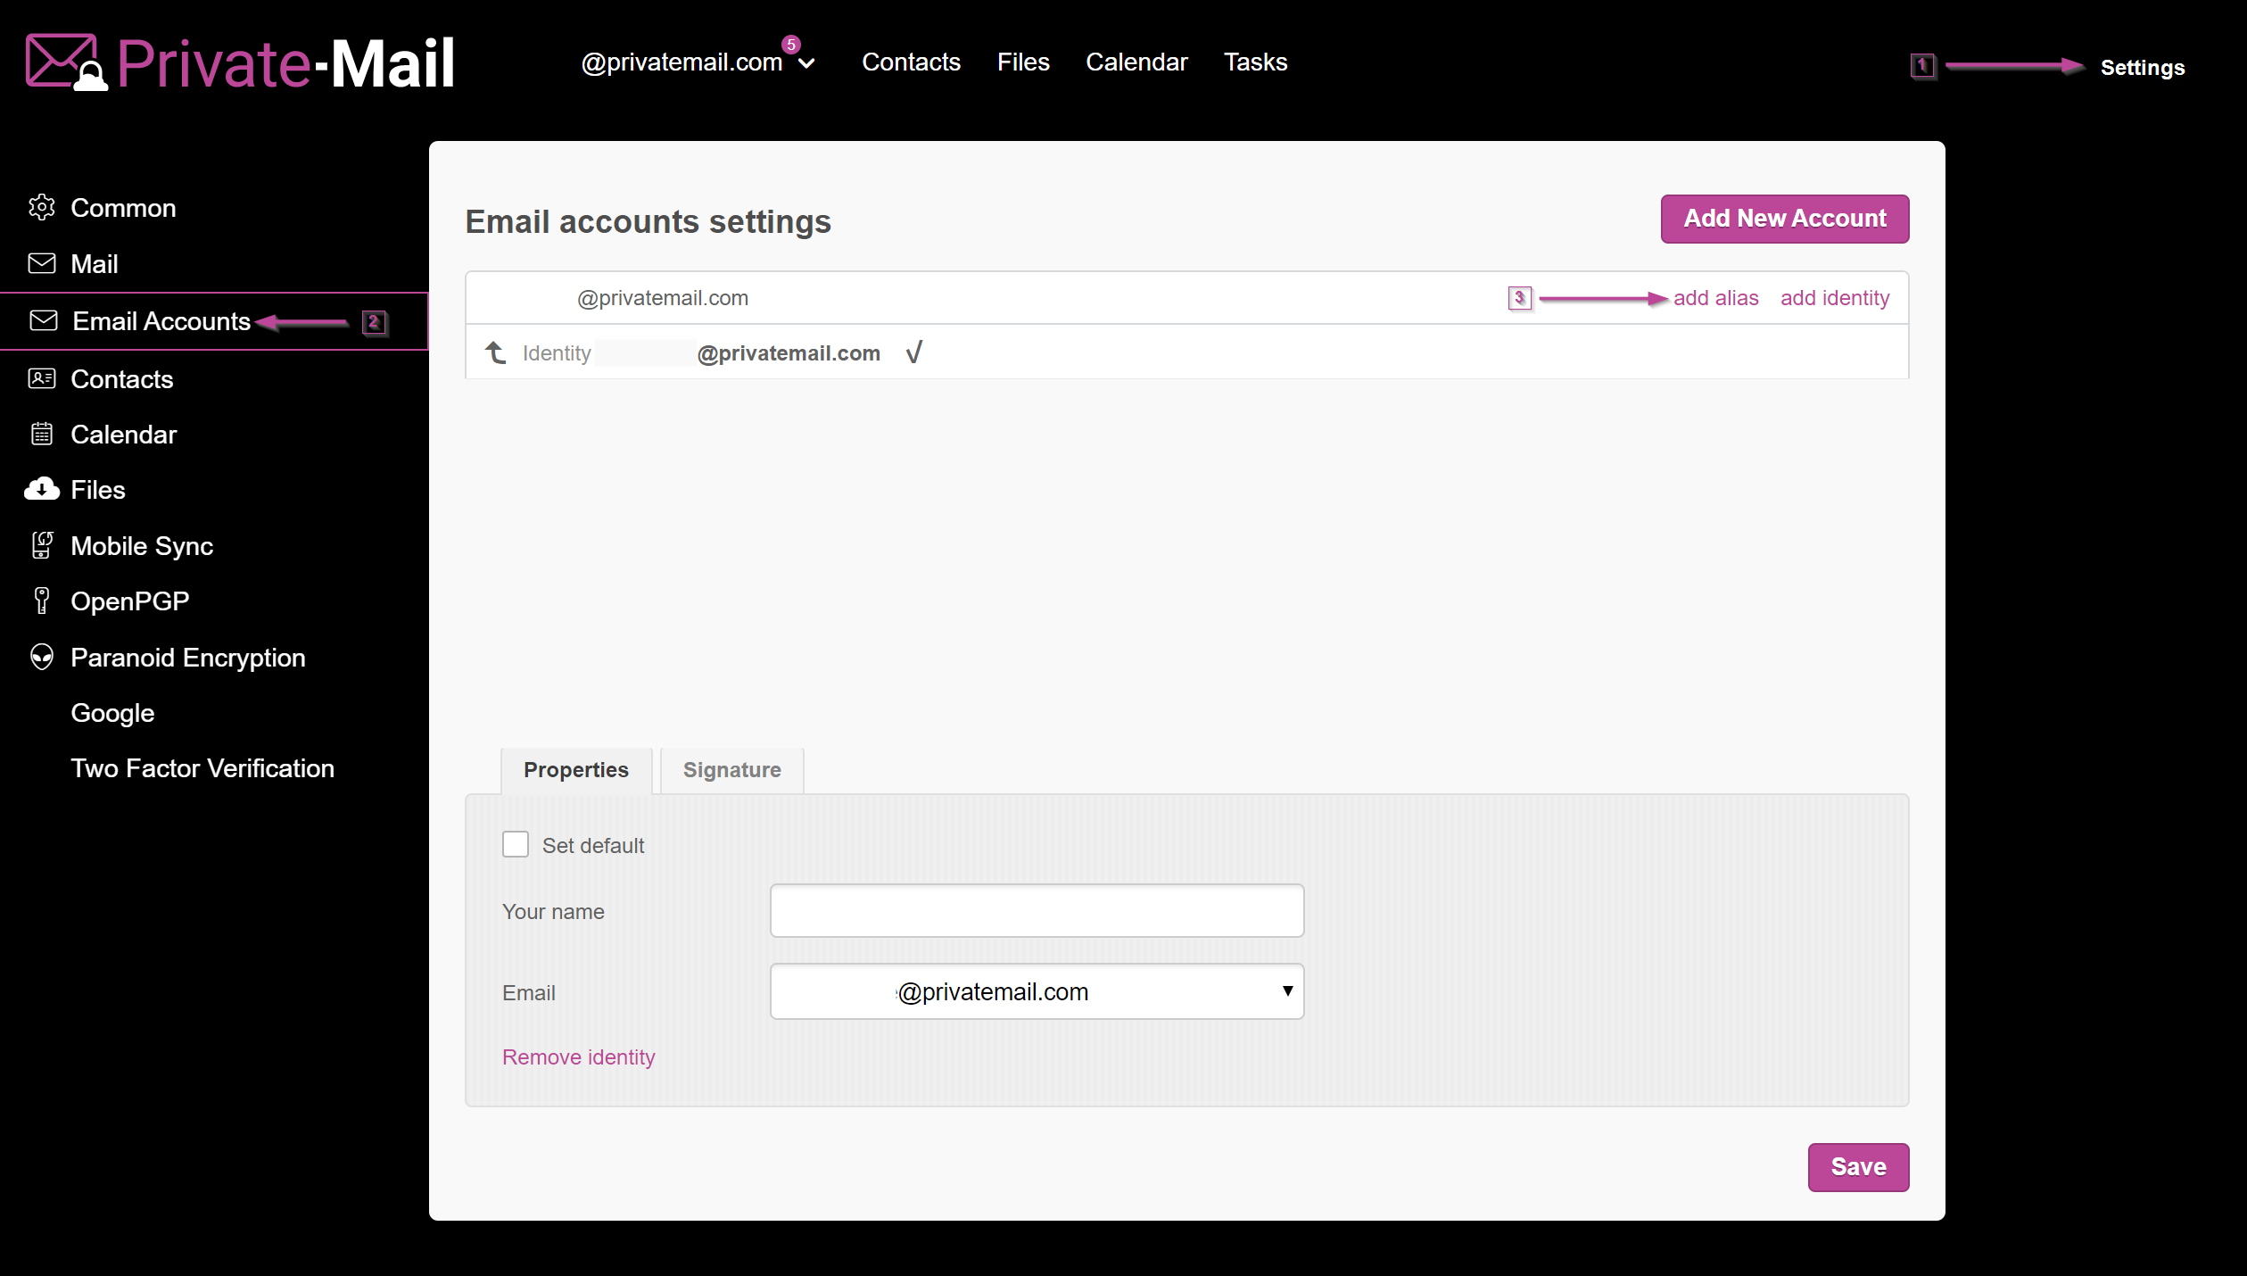2247x1276 pixels.
Task: Switch to the Signature tab
Action: click(x=731, y=769)
